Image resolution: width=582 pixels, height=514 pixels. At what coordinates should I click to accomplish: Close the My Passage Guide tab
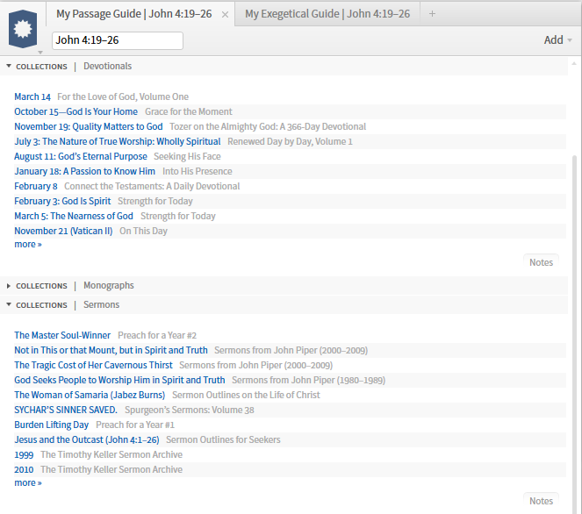225,14
